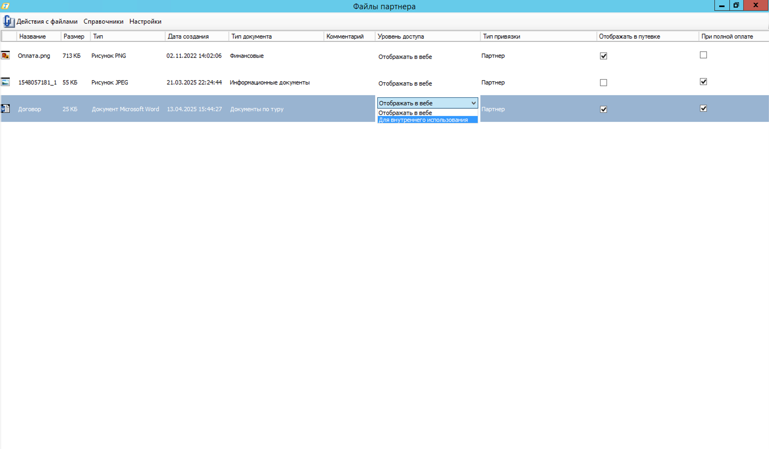
Task: Check Отображать в путевке for 1548057181_1 row
Action: pos(603,83)
